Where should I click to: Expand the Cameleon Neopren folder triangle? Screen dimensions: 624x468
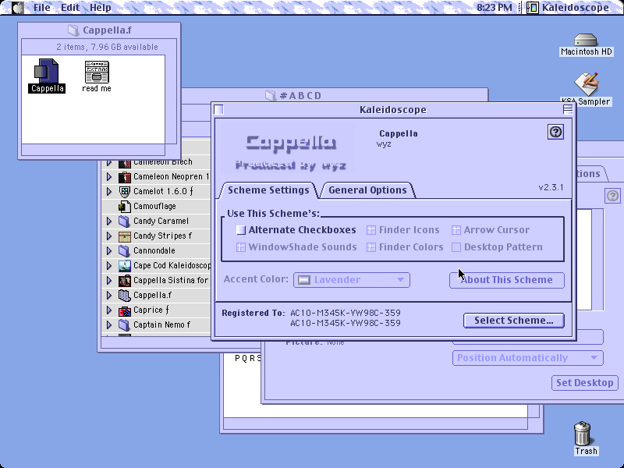pos(108,177)
